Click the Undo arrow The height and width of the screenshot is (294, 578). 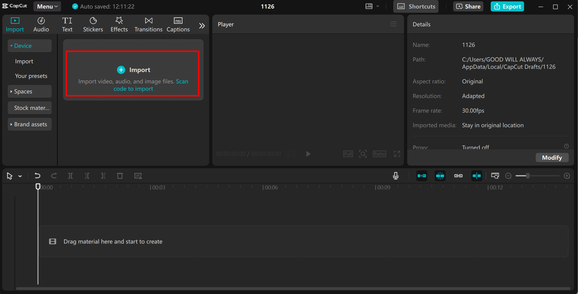tap(37, 176)
